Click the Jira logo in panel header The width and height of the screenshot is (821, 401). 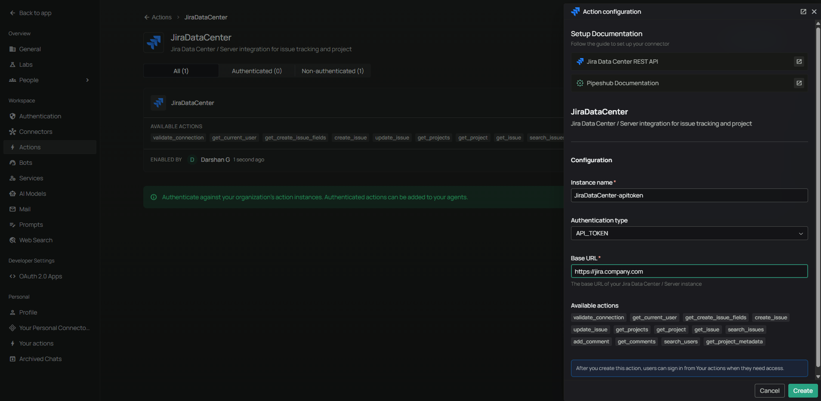coord(575,12)
